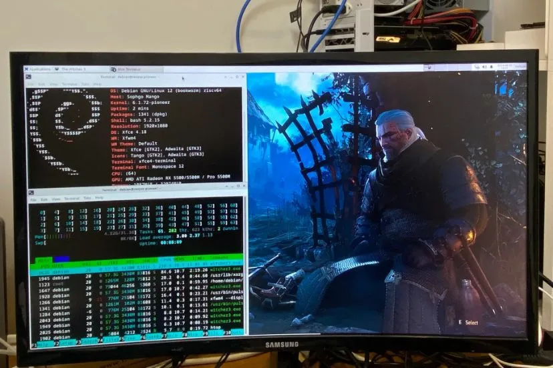The width and height of the screenshot is (553, 368).
Task: Click the terminal icon in lower htop terminal titlebar
Action: [x=31, y=192]
